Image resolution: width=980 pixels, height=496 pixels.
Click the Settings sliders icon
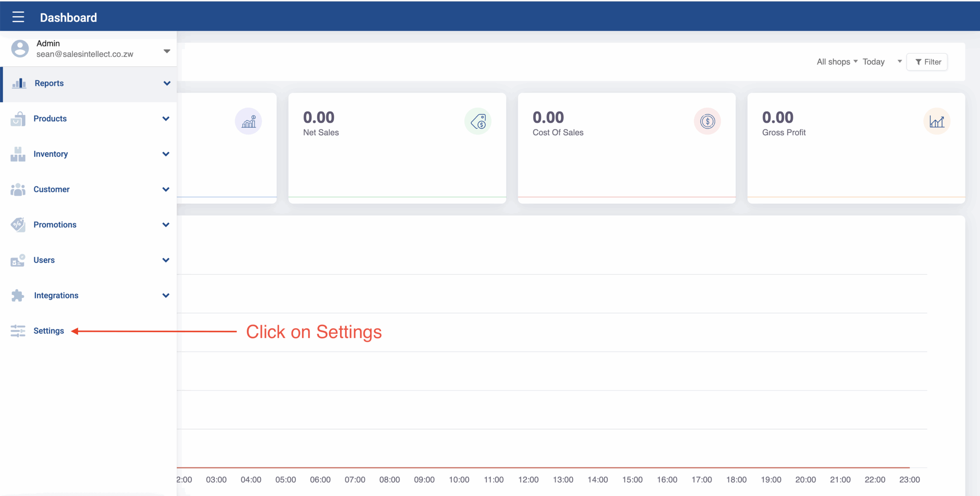pyautogui.click(x=18, y=331)
